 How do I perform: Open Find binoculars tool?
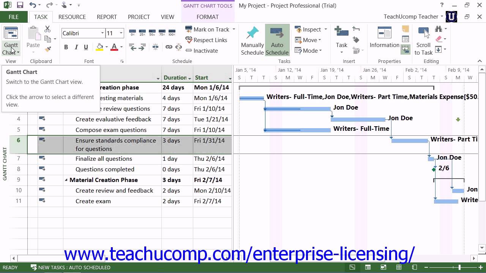click(x=439, y=29)
